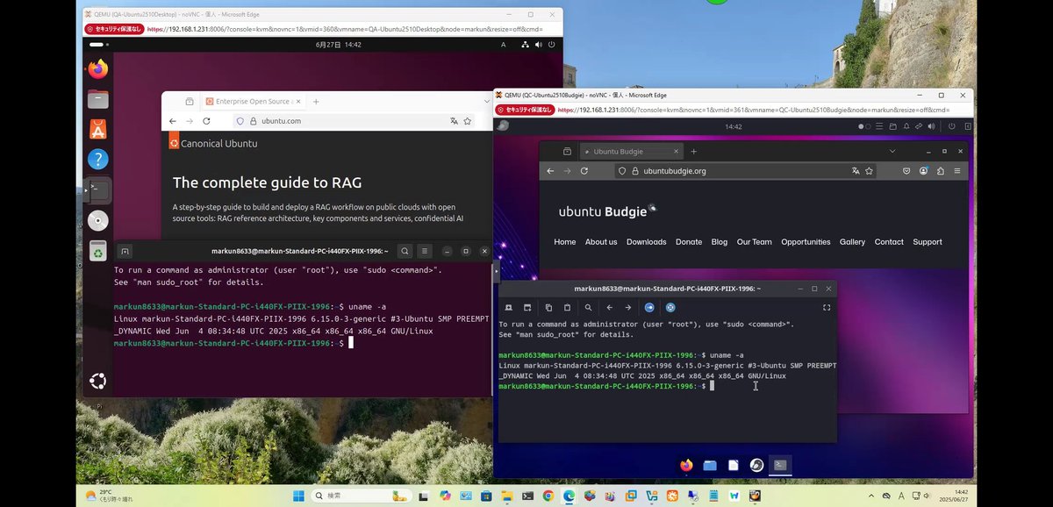Go to Downloads on Ubuntu Budgie site
Viewport: 1053px width, 507px height.
(647, 242)
